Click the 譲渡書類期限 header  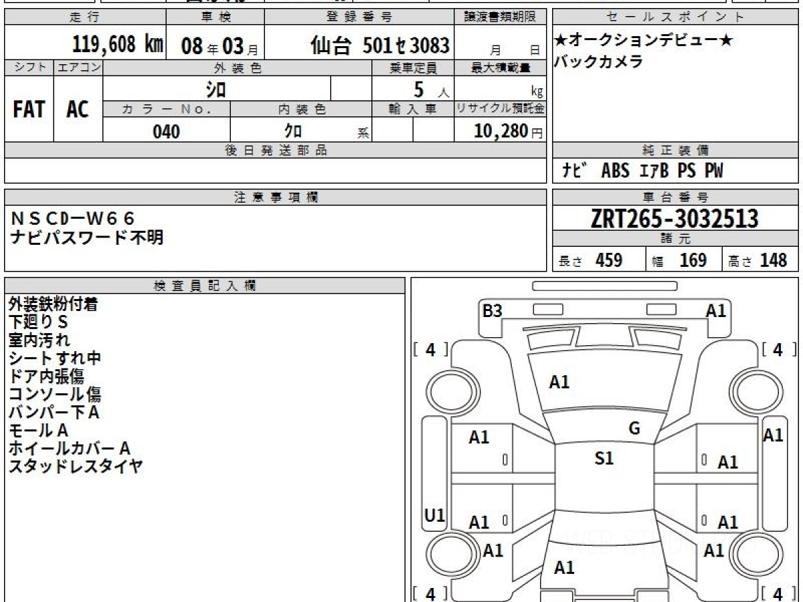pos(501,17)
